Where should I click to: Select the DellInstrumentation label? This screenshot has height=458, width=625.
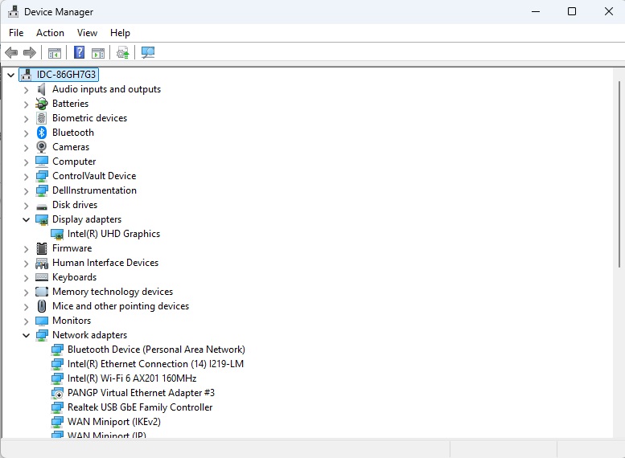94,190
